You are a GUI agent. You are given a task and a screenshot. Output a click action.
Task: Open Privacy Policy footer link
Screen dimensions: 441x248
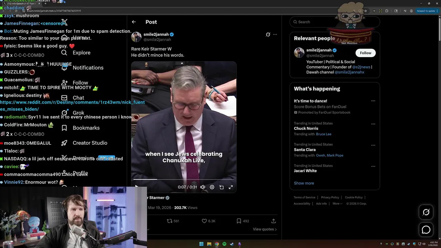(x=330, y=197)
